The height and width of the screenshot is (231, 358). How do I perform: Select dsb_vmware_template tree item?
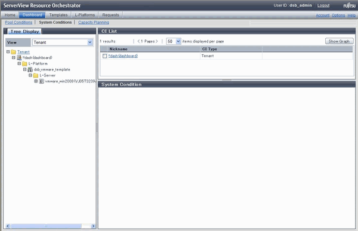coord(52,69)
